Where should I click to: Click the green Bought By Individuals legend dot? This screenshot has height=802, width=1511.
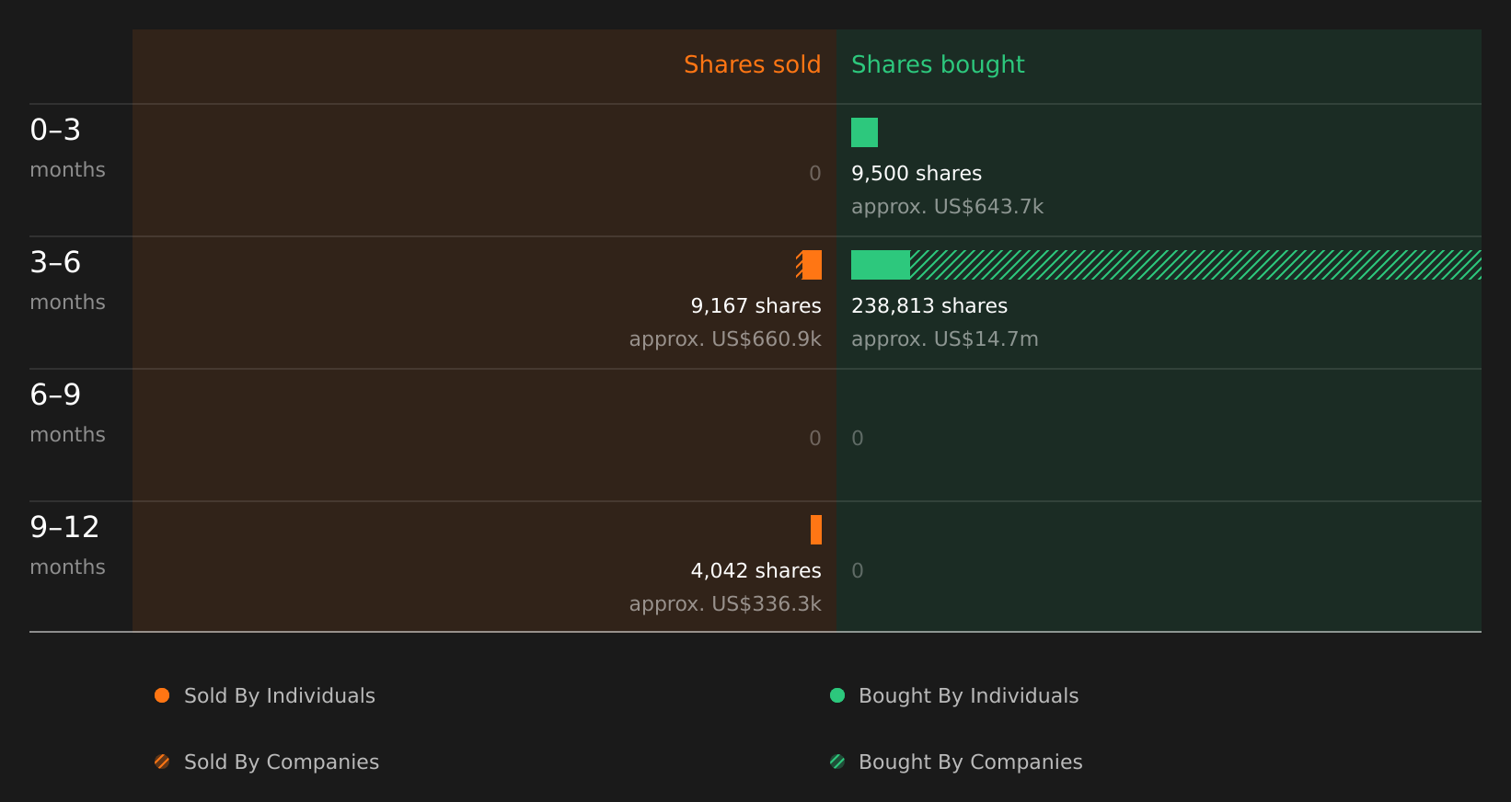pos(837,695)
